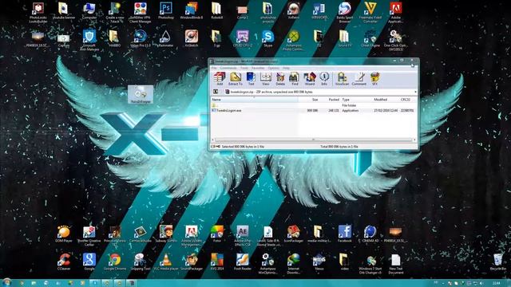511x287 pixels.
Task: Click the up-one-level icon beside the address bar
Action: 216,92
